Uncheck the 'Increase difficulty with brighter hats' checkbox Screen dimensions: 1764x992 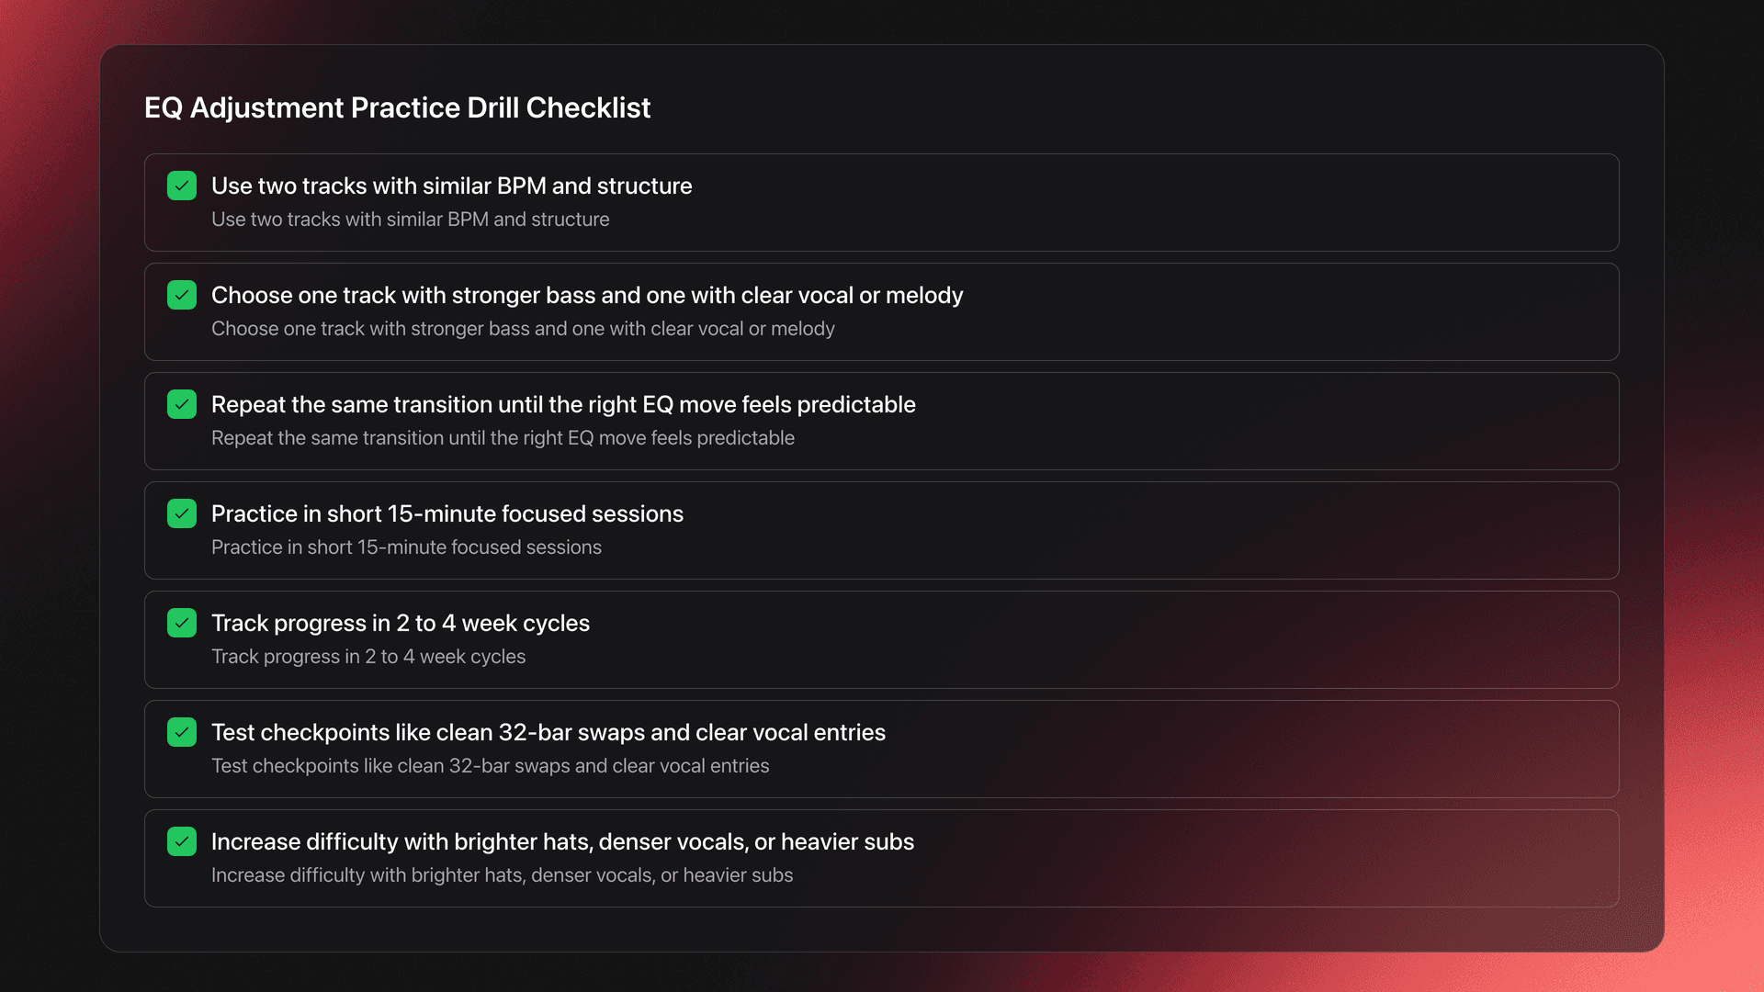pyautogui.click(x=182, y=841)
